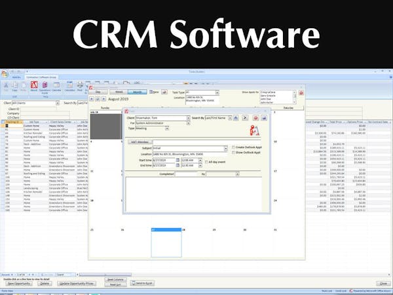This screenshot has height=295, width=393.
Task: Enable Create Outlook Appt checkbox
Action: tap(233, 147)
